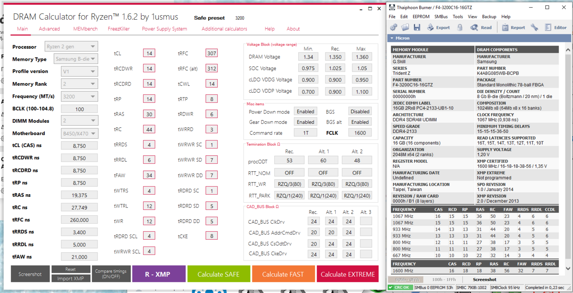The width and height of the screenshot is (573, 293).
Task: Click the Screenshot button in DRAM Calculator
Action: (x=30, y=274)
